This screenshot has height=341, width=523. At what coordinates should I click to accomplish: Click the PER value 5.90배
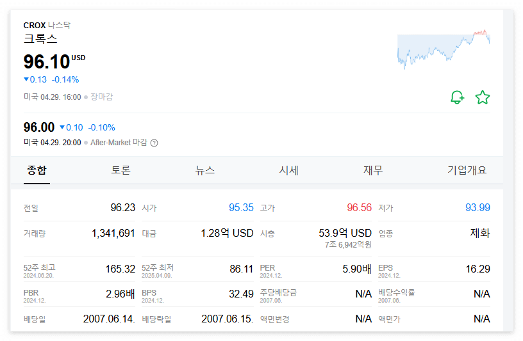[357, 269]
